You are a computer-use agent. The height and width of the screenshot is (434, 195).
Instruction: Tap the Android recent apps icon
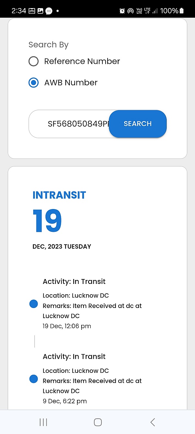point(43,422)
